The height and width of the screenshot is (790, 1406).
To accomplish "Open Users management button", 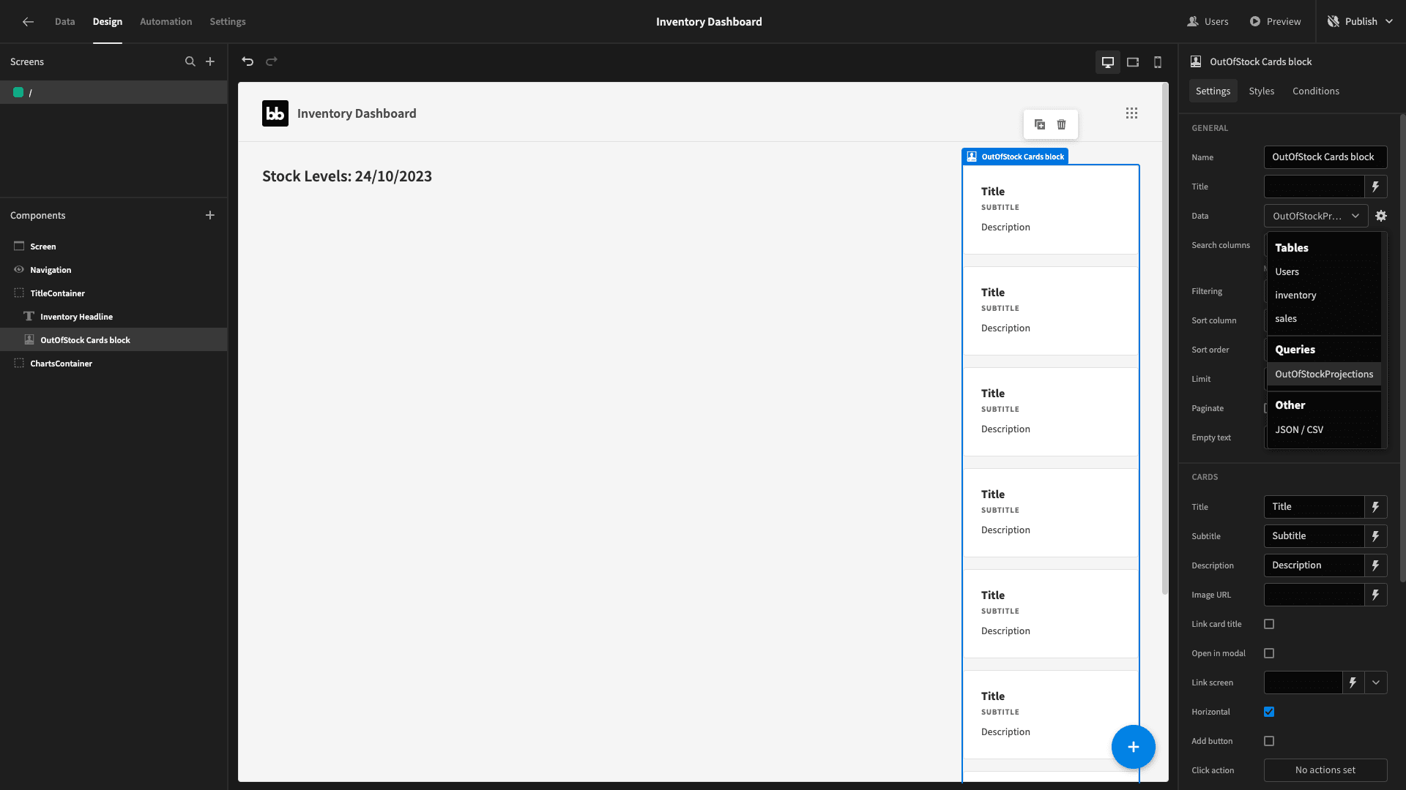I will (1208, 22).
